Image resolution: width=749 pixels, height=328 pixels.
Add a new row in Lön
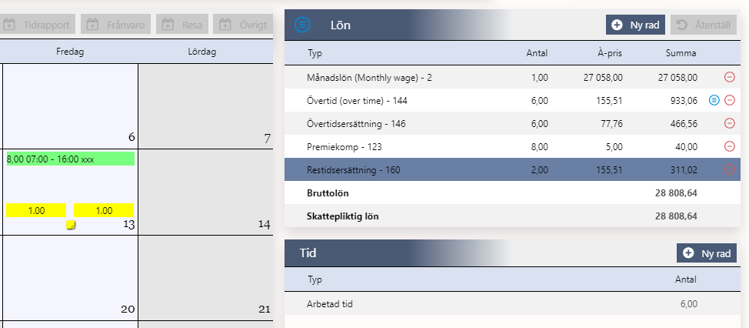click(x=636, y=25)
